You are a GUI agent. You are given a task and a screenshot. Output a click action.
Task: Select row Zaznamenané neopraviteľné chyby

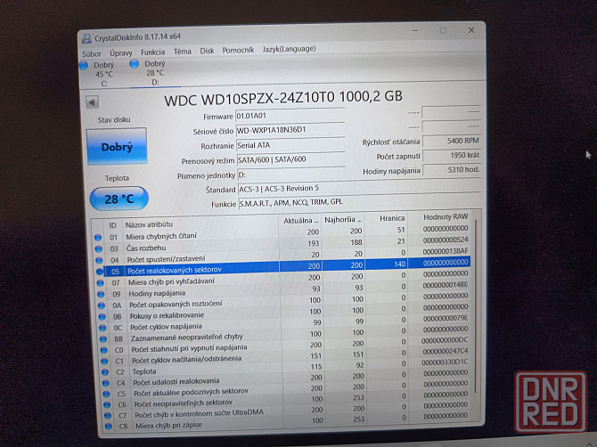(x=285, y=334)
